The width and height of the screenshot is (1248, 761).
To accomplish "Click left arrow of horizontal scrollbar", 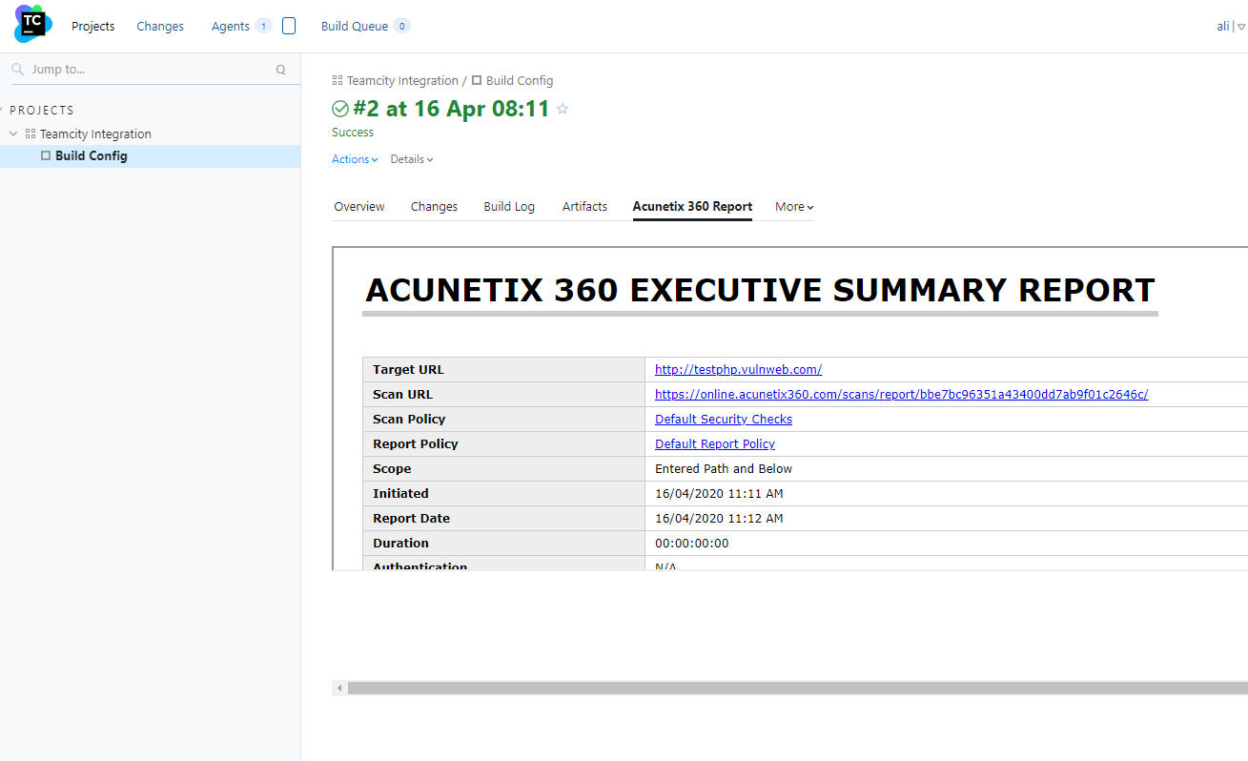I will pos(339,688).
